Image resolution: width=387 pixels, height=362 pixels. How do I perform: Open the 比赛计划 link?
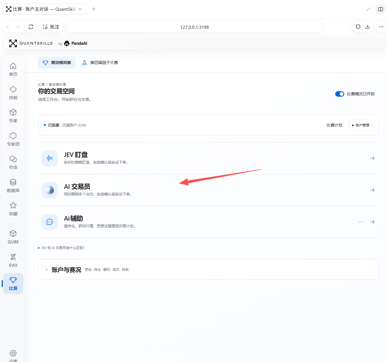click(334, 125)
